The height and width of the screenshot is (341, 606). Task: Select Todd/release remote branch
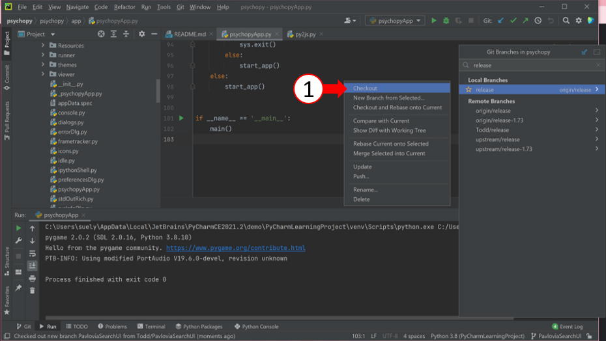coord(492,130)
